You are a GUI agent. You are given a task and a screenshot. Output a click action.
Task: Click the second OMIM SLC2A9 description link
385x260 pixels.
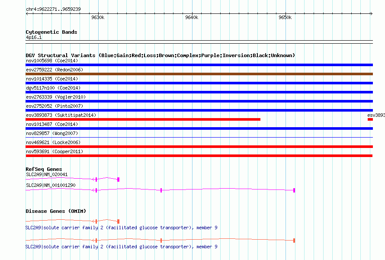pos(121,247)
